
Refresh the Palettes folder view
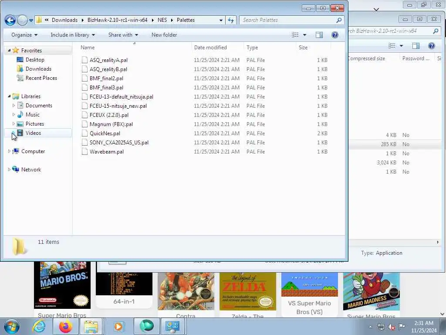pos(231,20)
